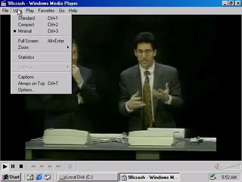Expand the greyed Settings submenu arrow
This screenshot has width=242, height=182.
tap(68, 67)
